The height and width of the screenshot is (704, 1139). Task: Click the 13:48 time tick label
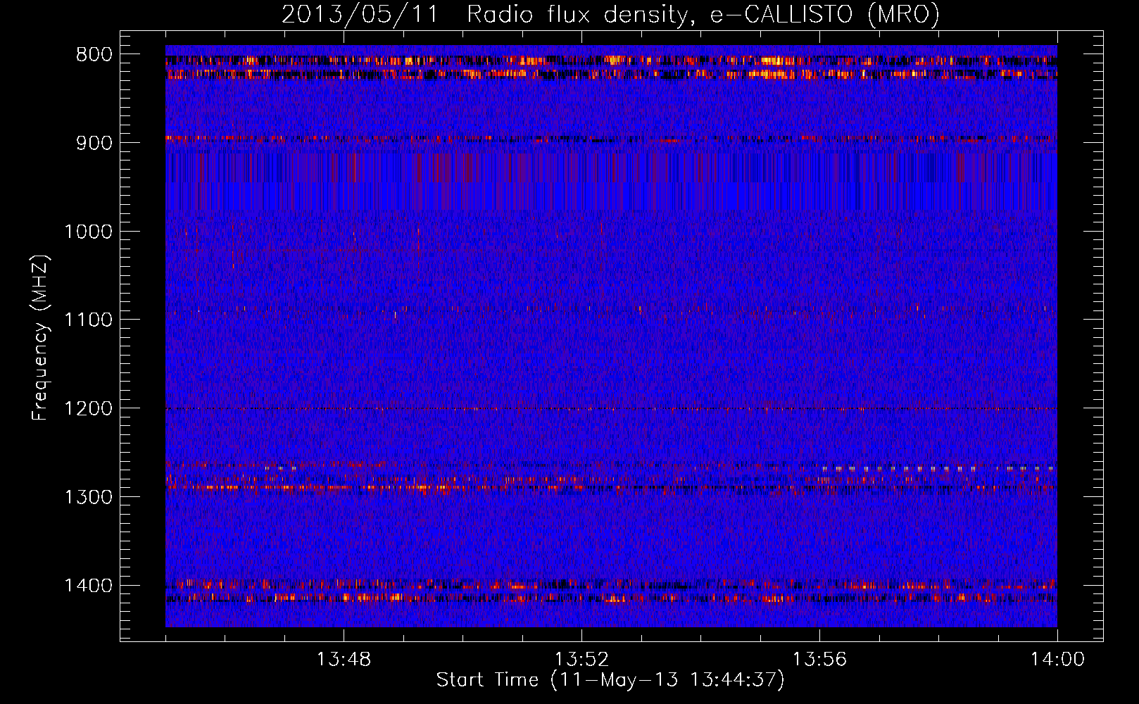click(344, 660)
